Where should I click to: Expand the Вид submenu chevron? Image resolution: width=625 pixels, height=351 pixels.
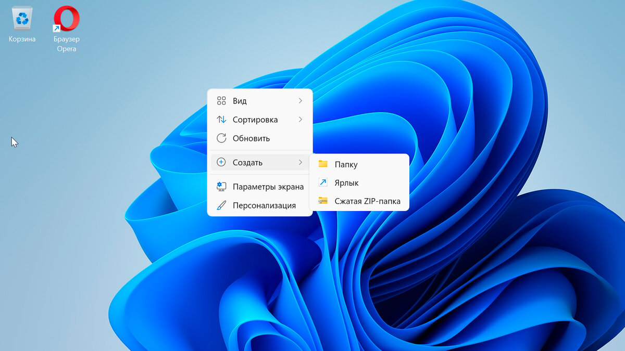pos(301,101)
